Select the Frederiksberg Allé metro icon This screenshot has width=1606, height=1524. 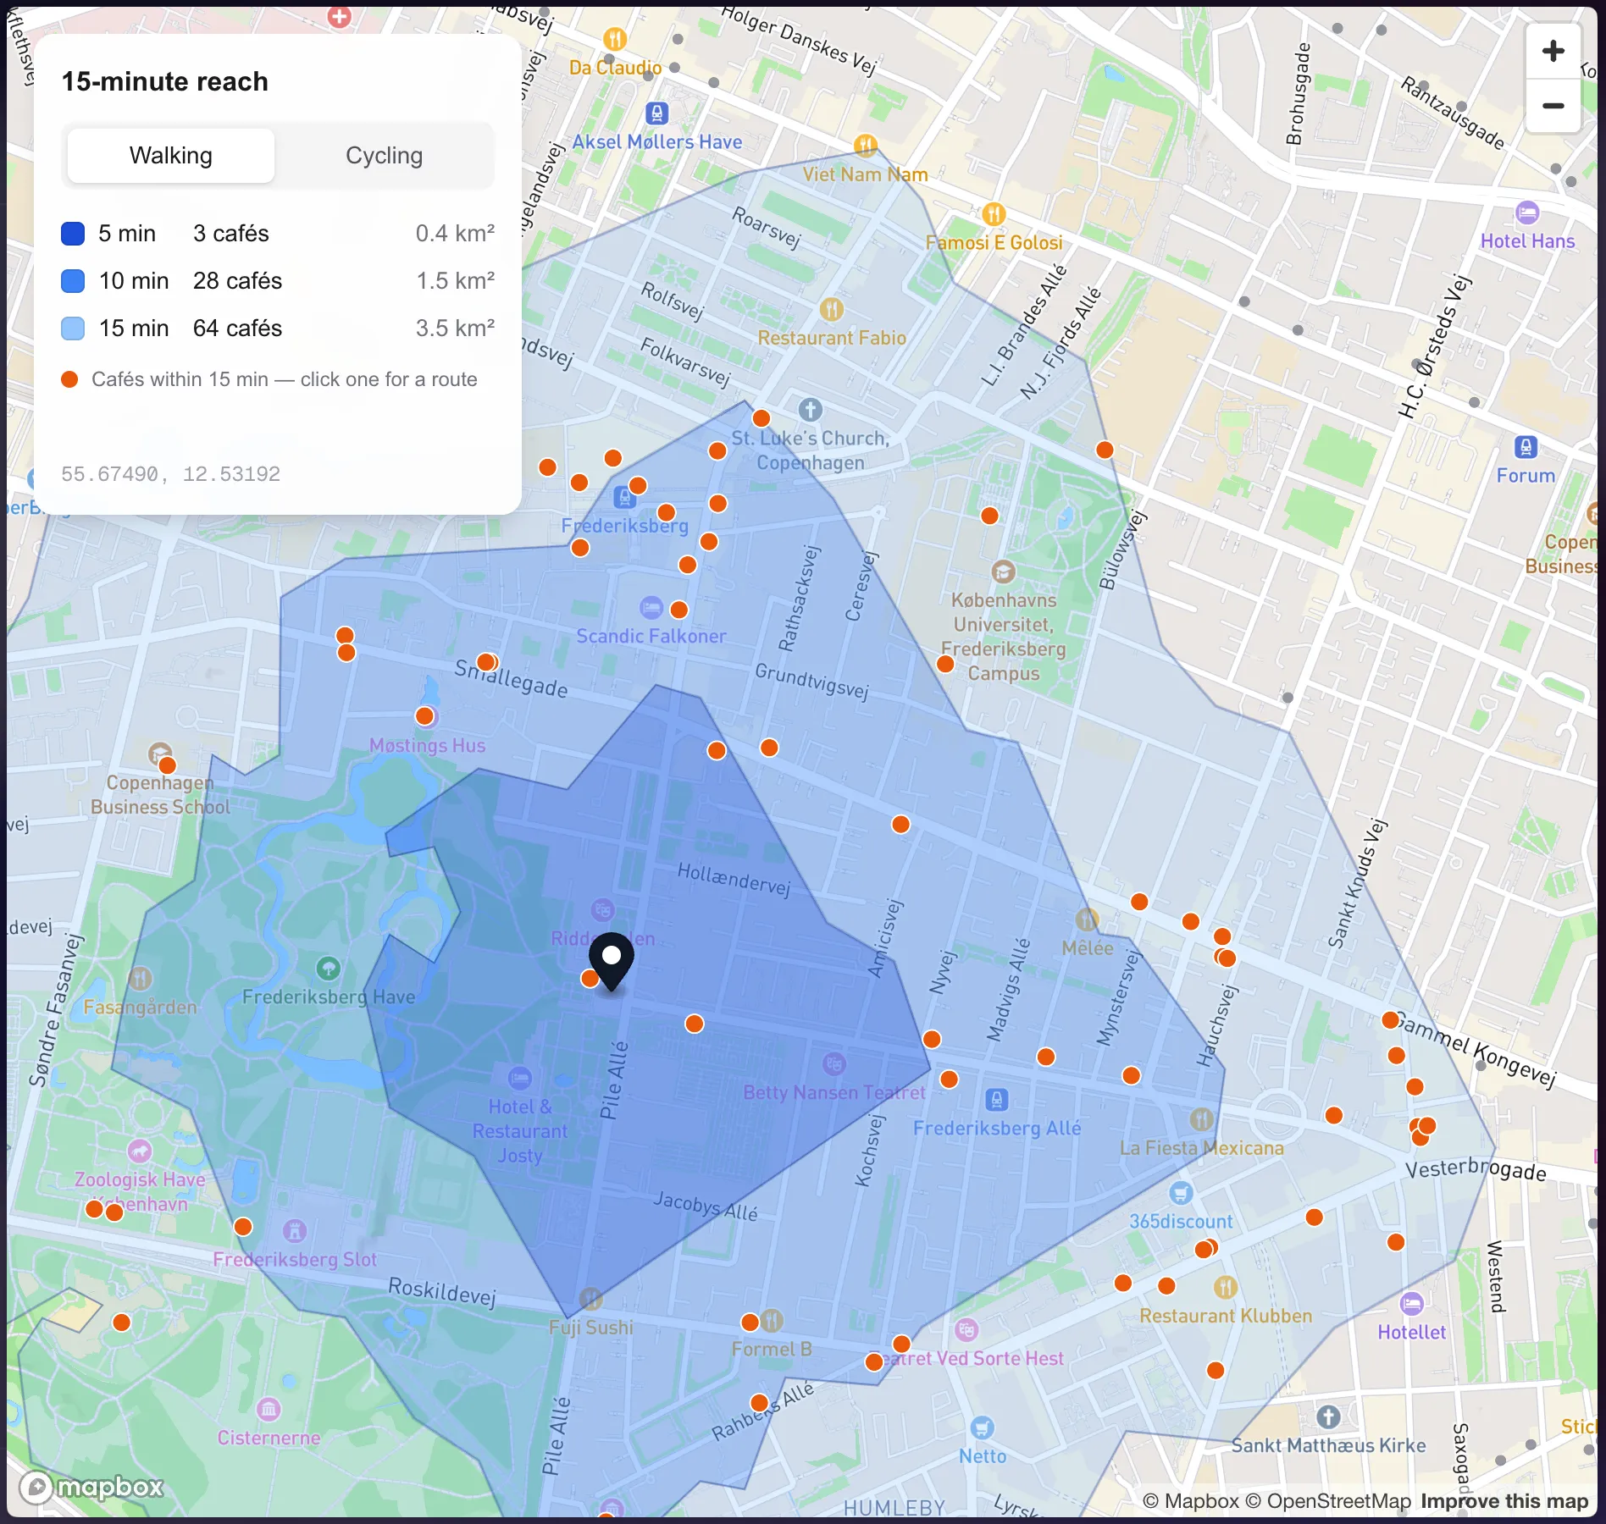click(x=996, y=1100)
